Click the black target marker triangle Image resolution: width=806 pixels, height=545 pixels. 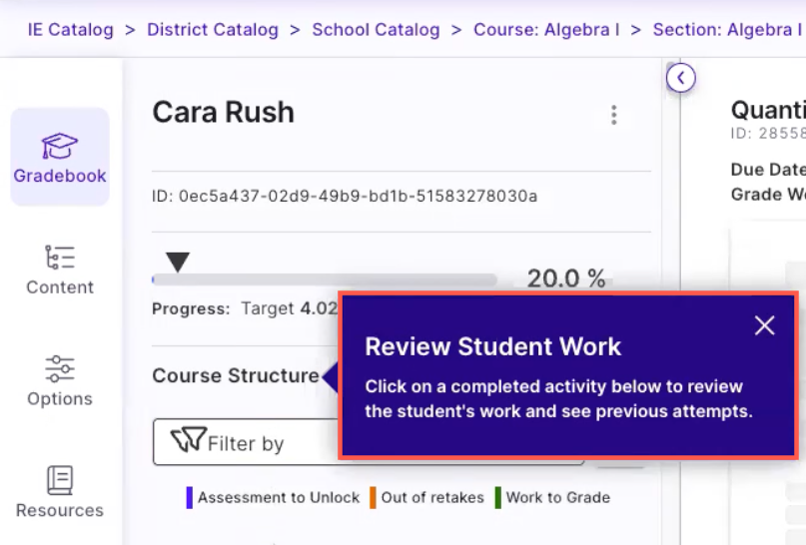pyautogui.click(x=178, y=262)
